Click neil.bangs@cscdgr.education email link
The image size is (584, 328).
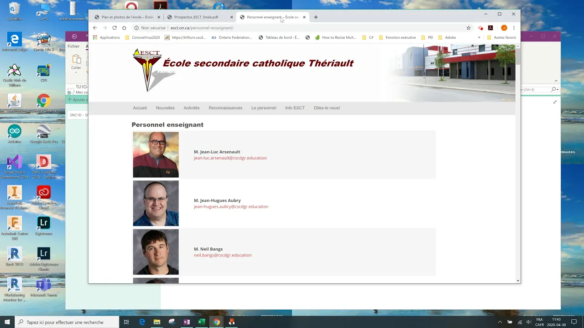click(223, 255)
